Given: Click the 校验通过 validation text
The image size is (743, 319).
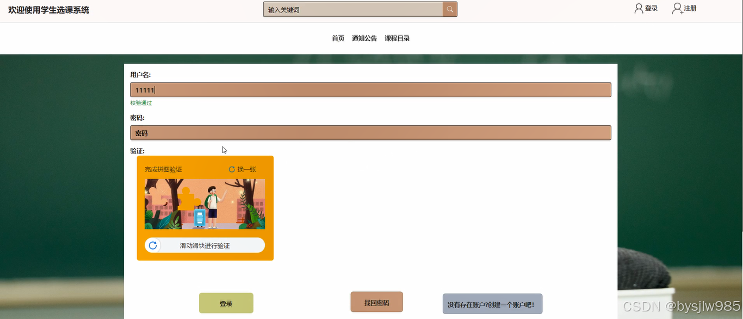Looking at the screenshot, I should [141, 103].
